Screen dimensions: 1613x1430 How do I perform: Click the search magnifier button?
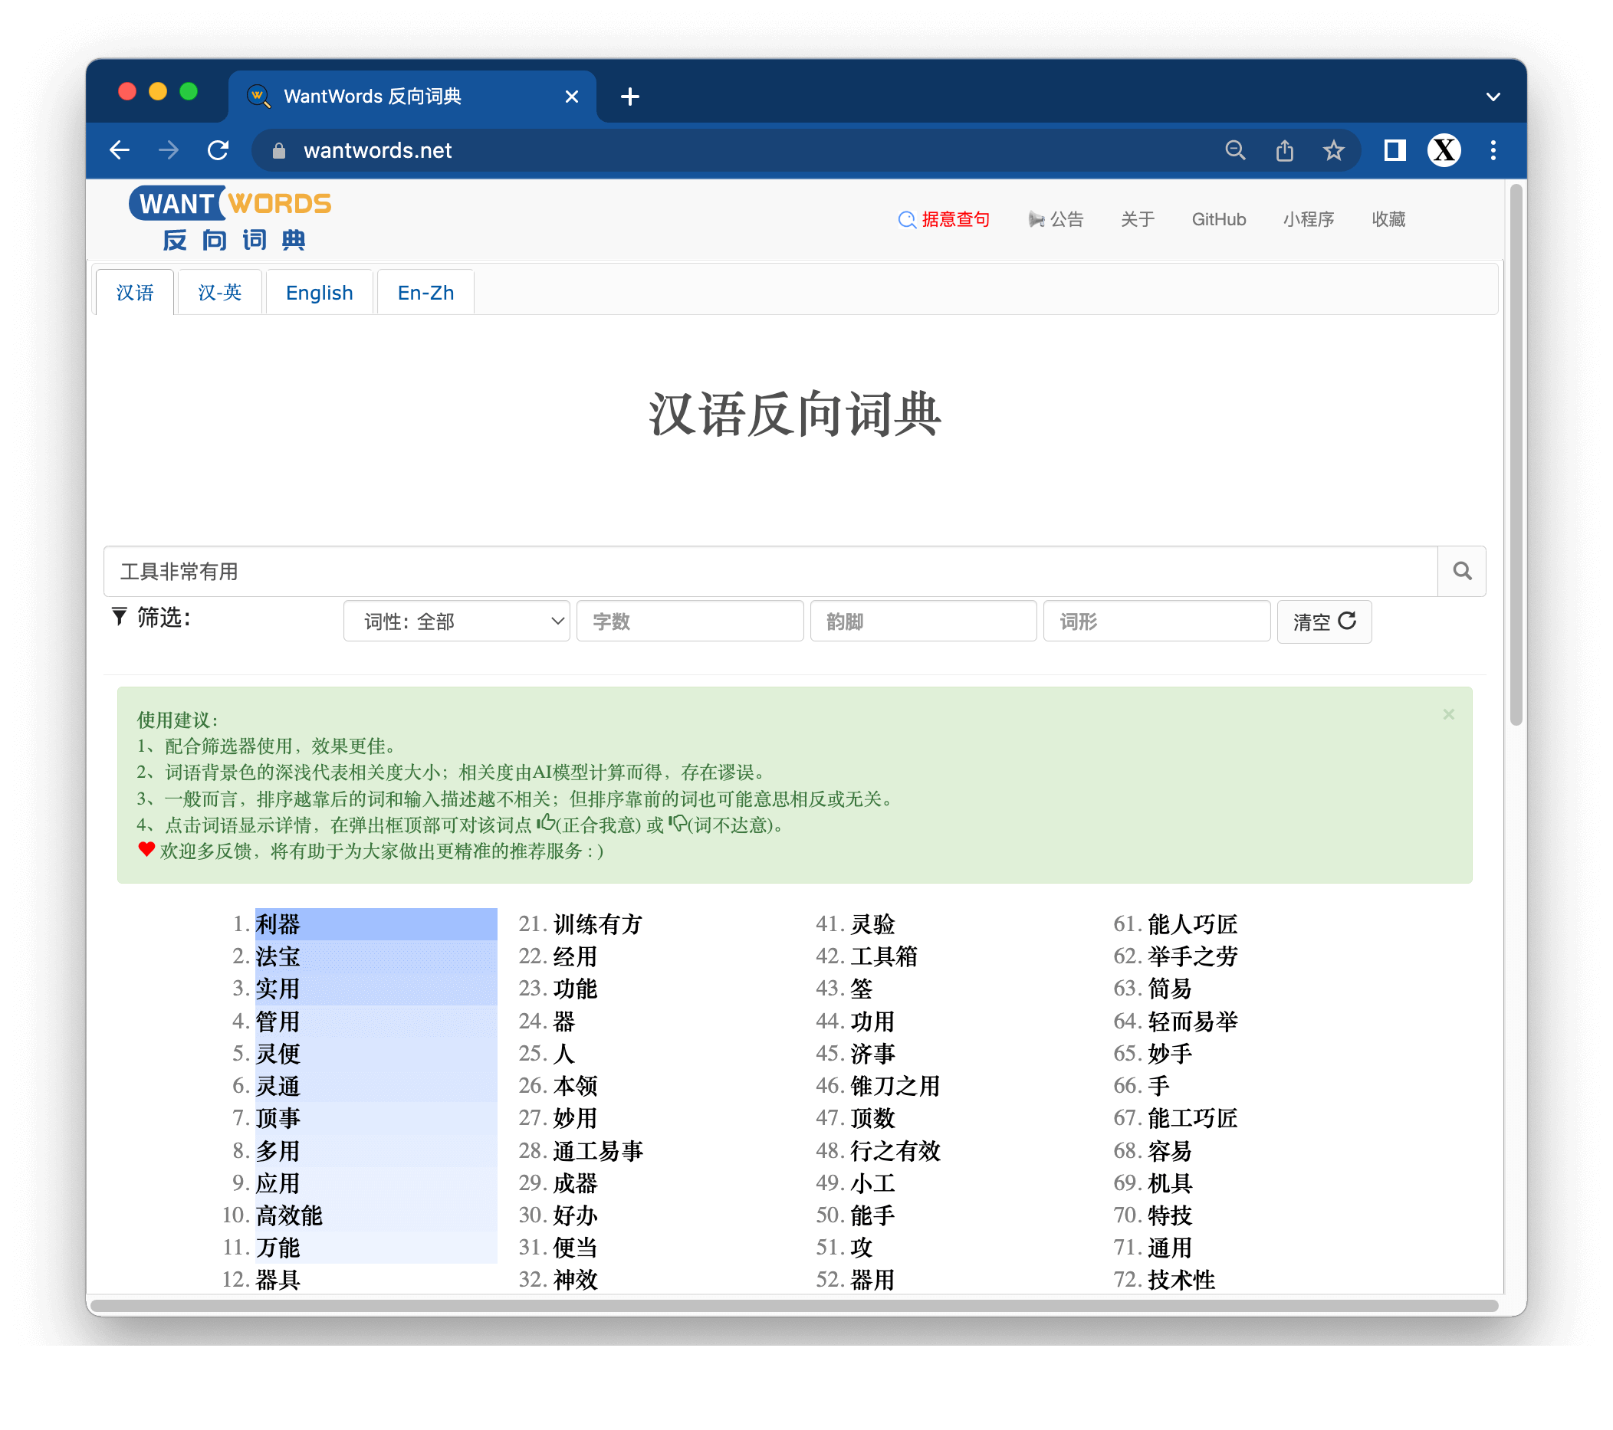point(1462,571)
